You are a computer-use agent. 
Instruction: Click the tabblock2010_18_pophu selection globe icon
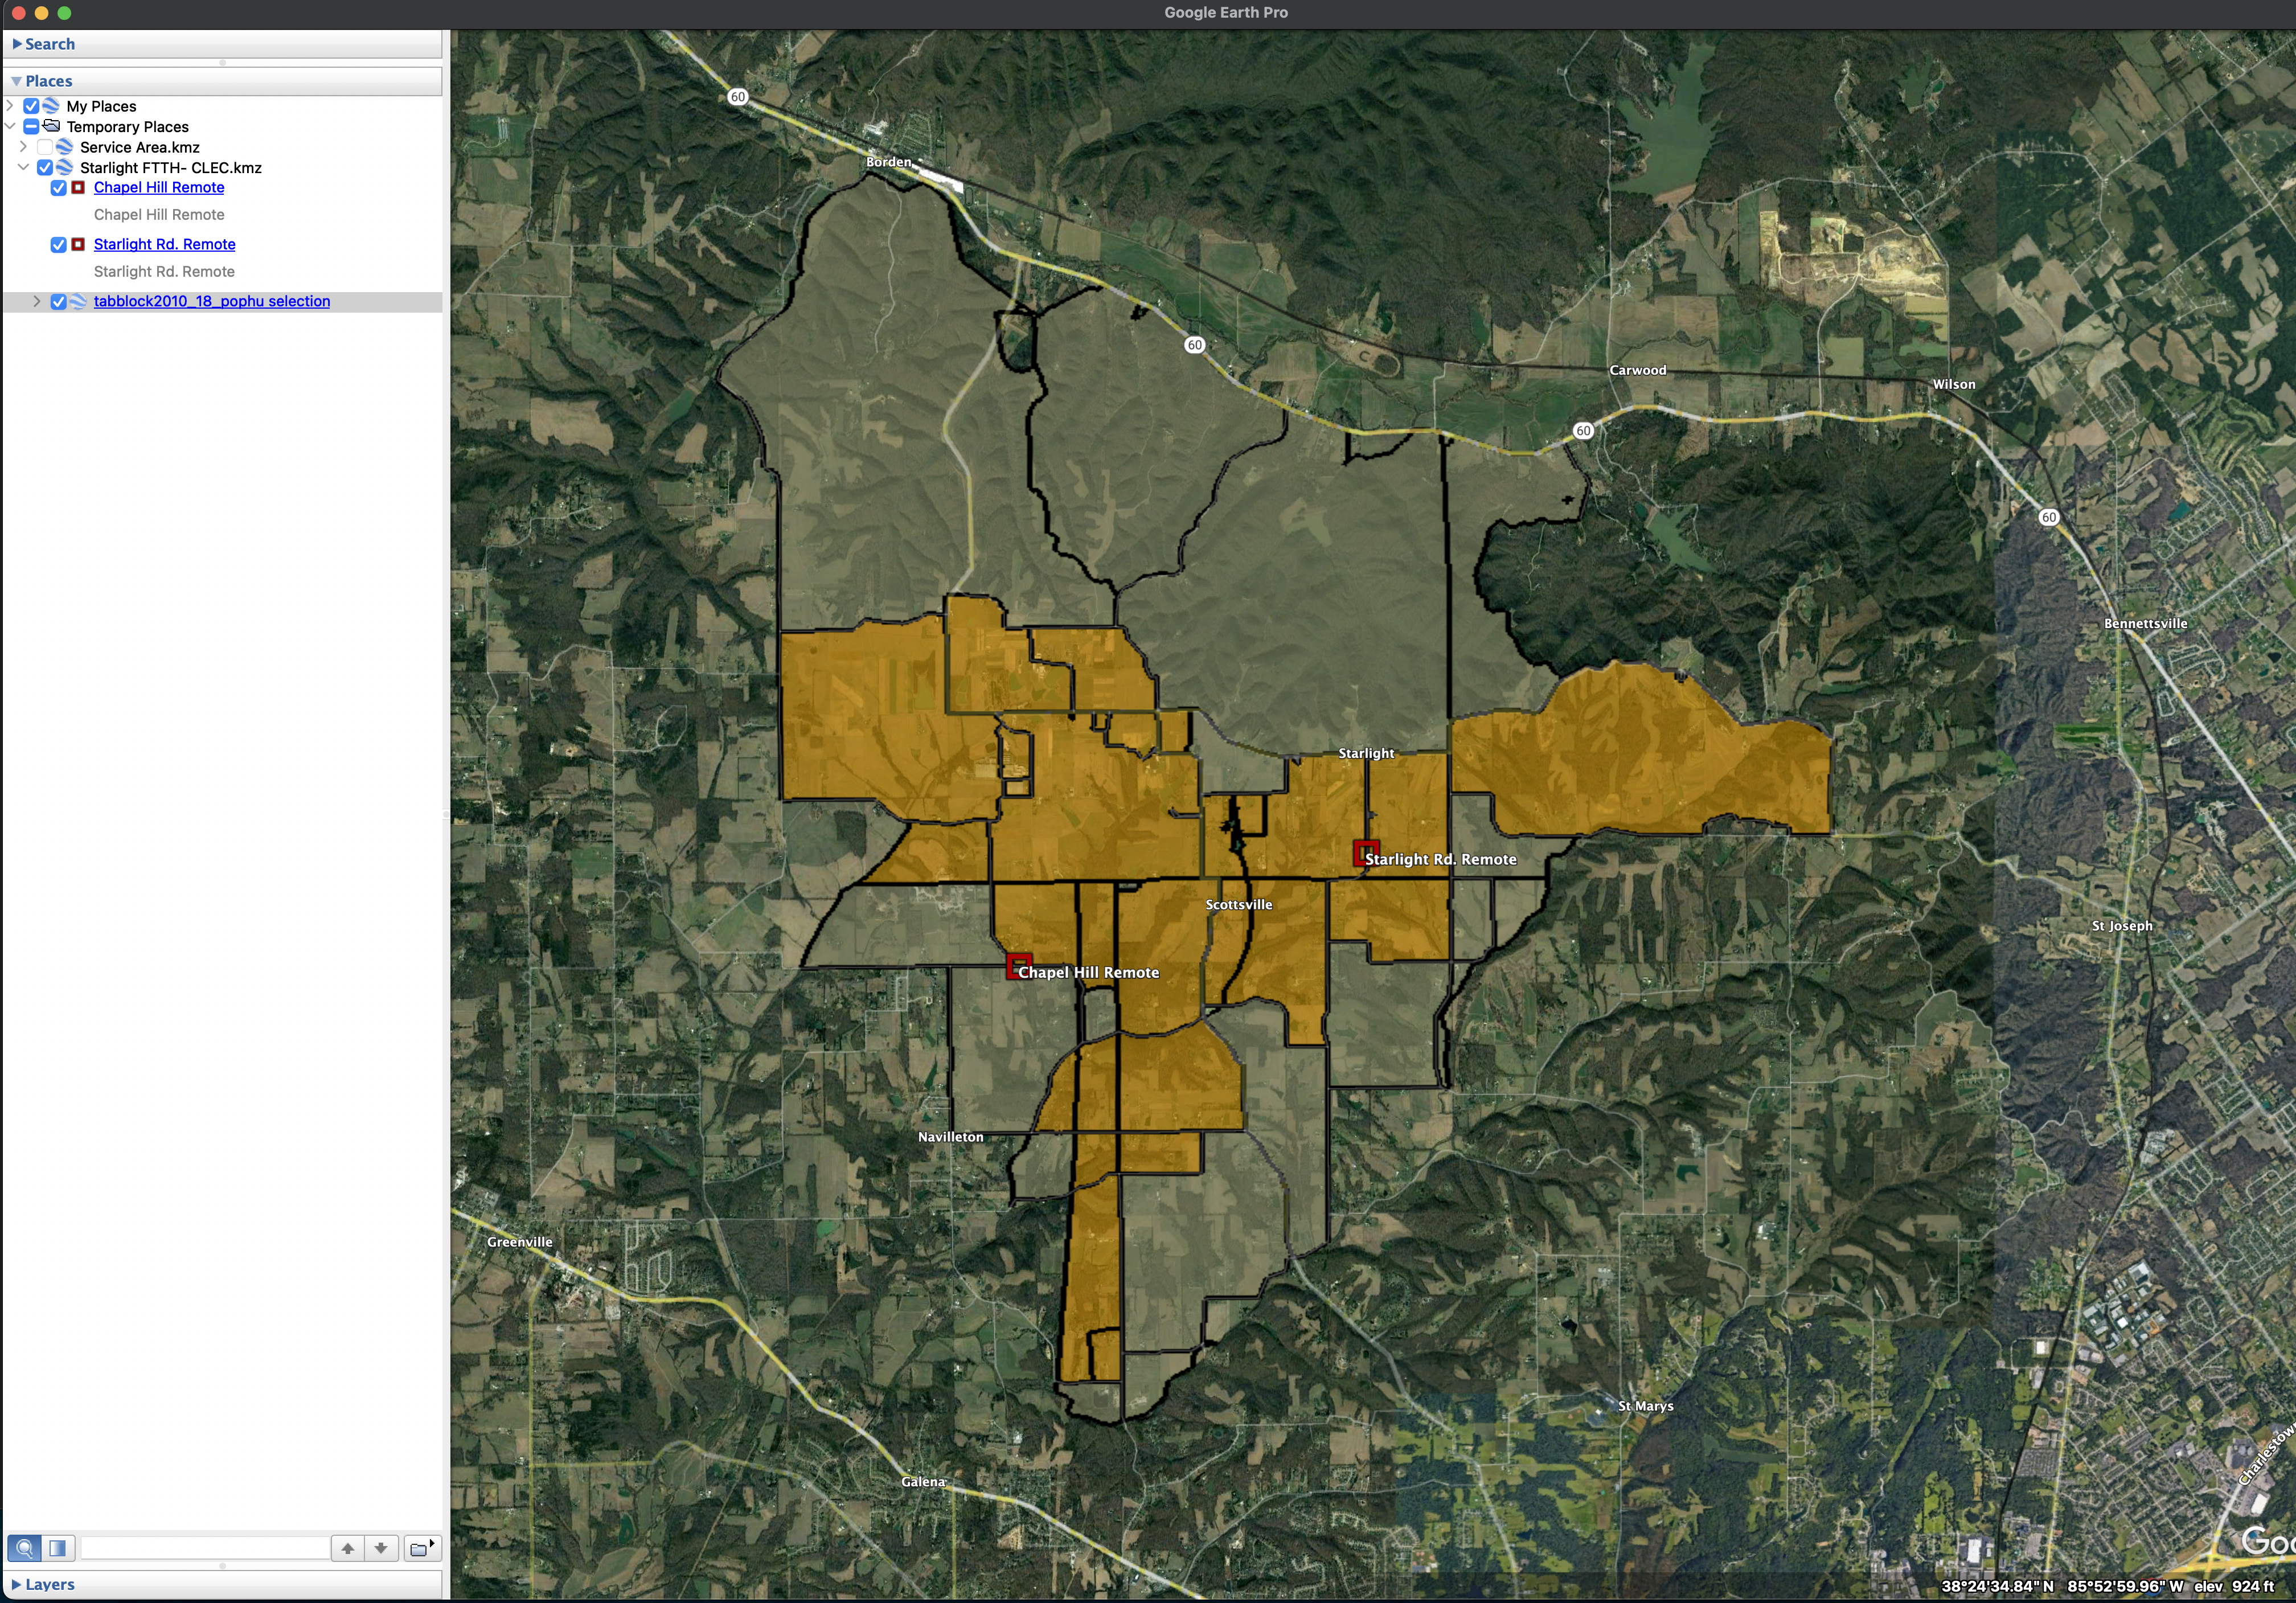(x=78, y=301)
